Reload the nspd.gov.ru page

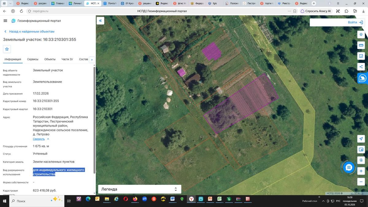tap(21, 11)
